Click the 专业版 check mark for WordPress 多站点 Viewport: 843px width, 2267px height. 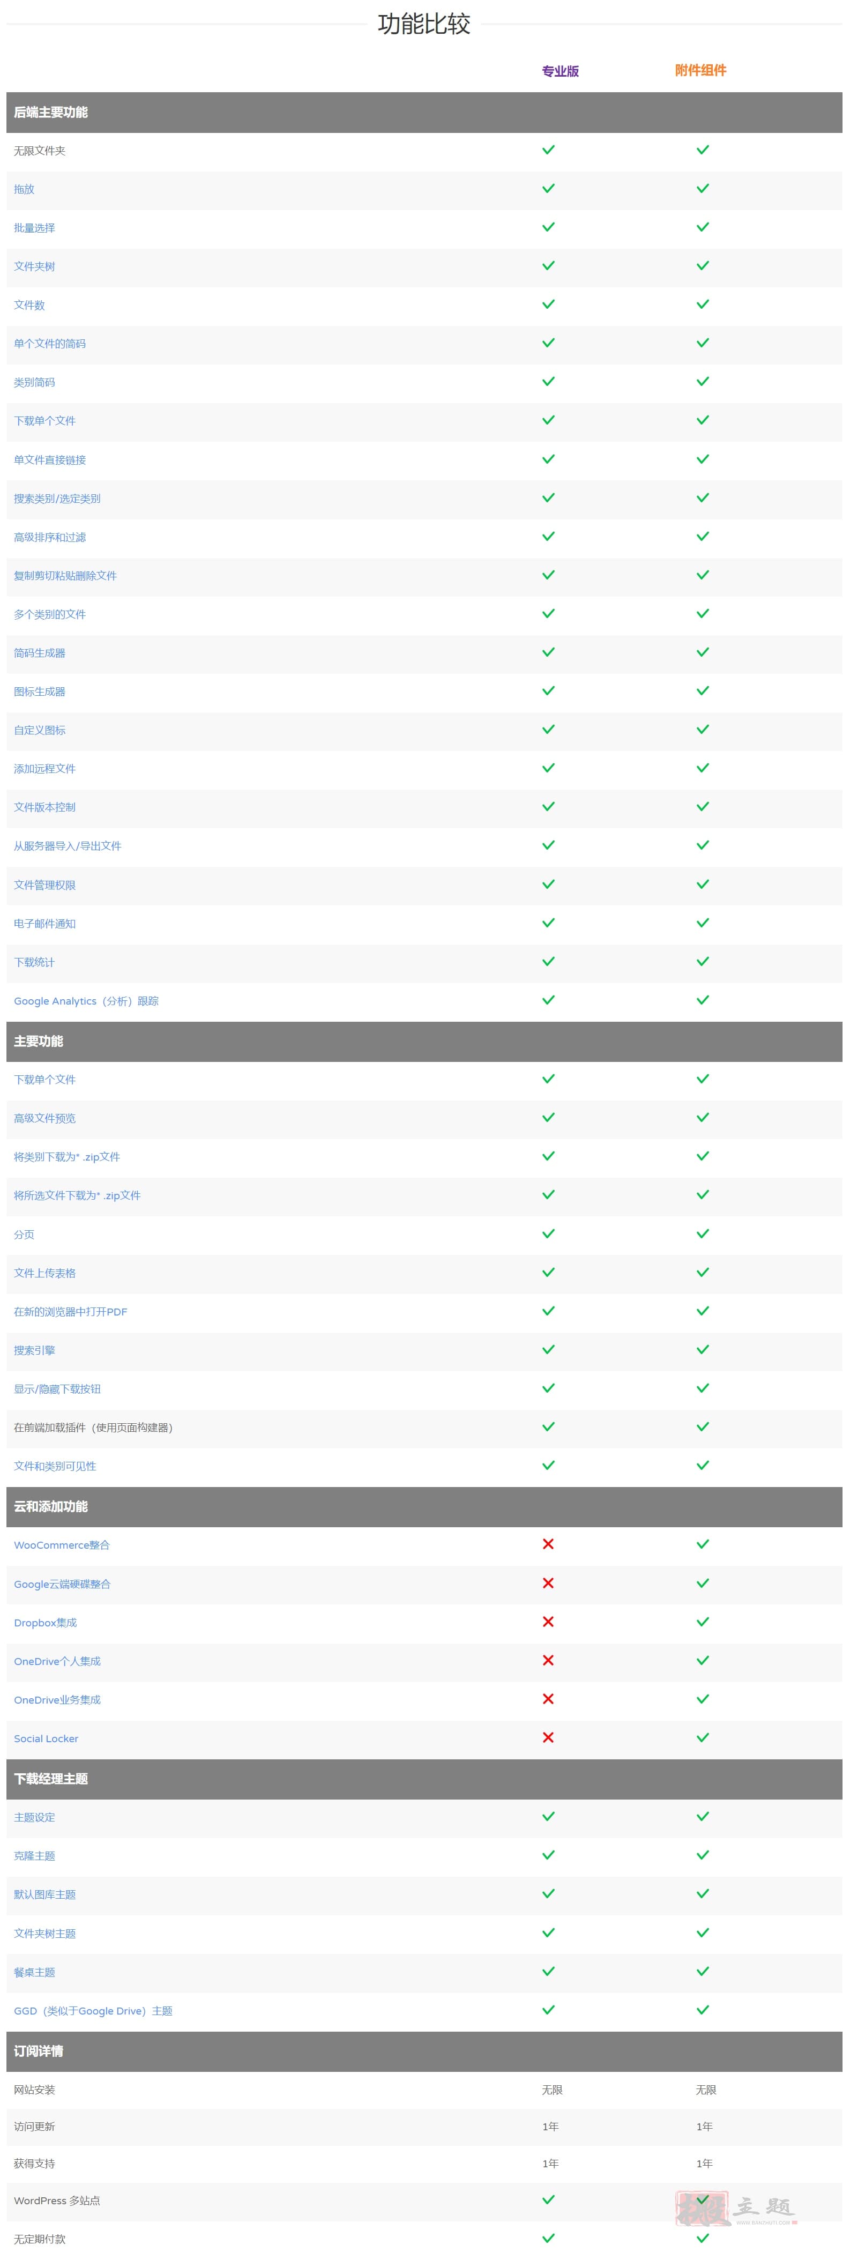pos(548,2199)
